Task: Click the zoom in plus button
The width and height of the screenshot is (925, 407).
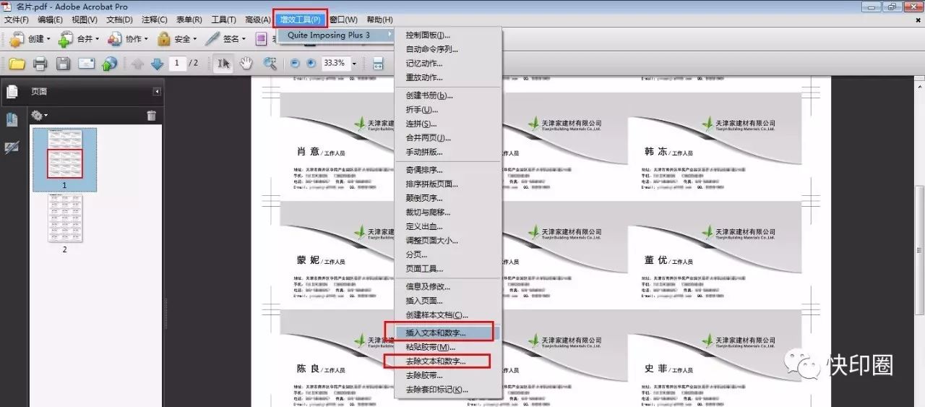Action: coord(311,63)
